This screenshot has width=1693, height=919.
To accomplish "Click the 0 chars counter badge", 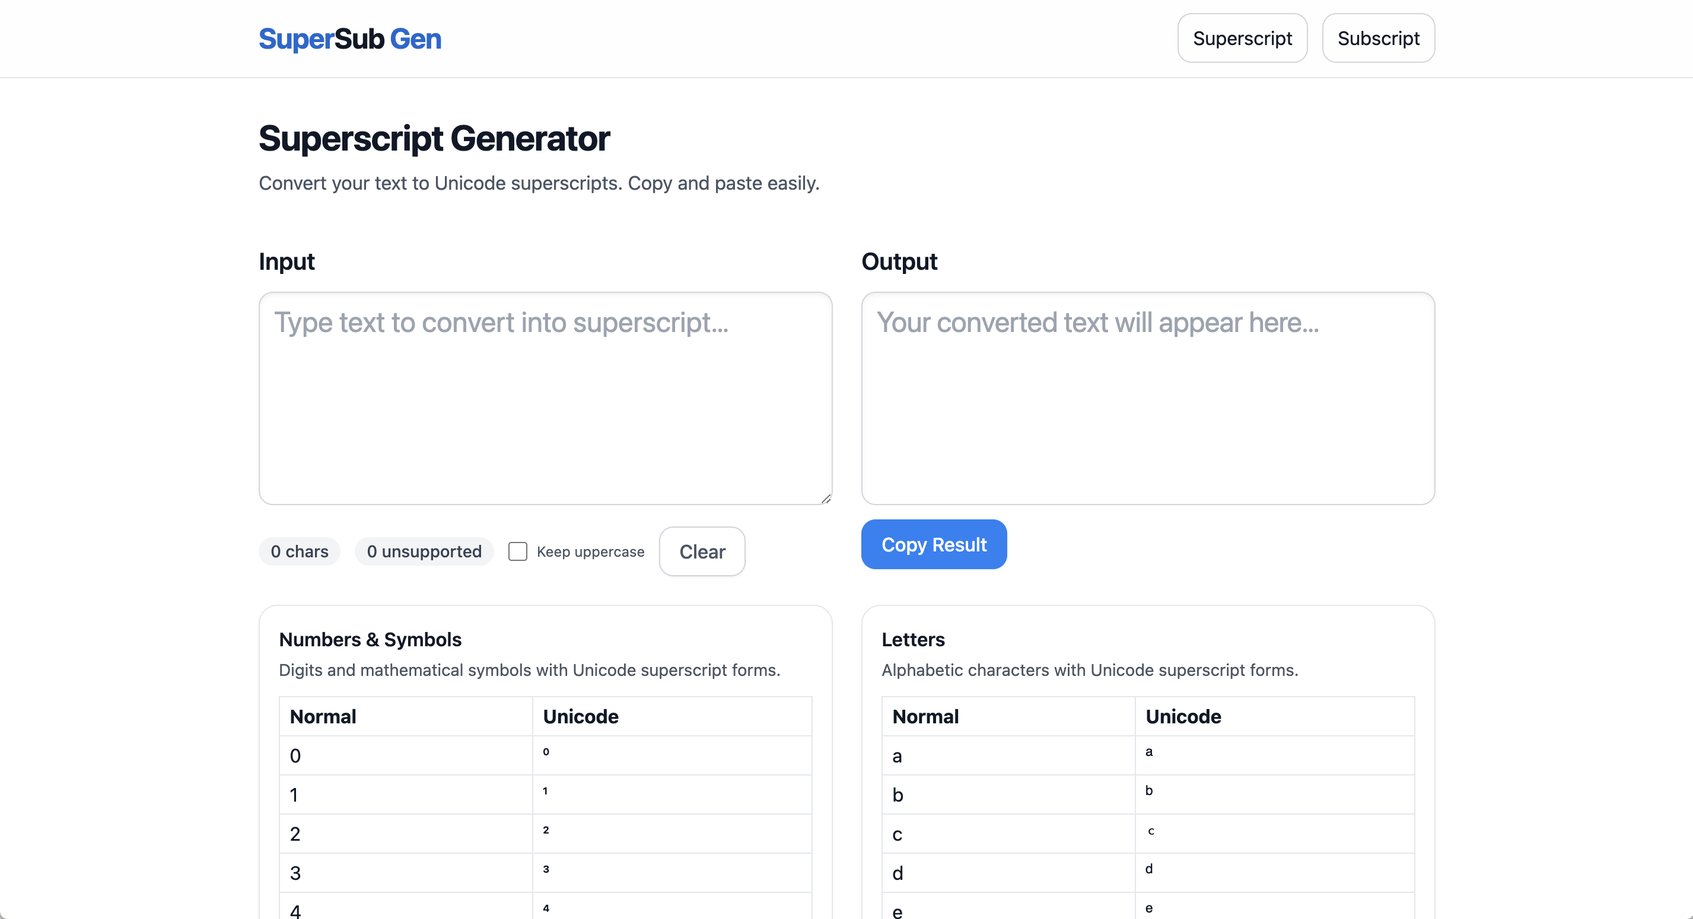I will click(299, 551).
